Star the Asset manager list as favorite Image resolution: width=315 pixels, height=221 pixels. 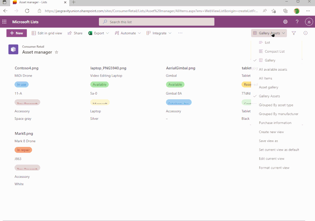point(56,52)
